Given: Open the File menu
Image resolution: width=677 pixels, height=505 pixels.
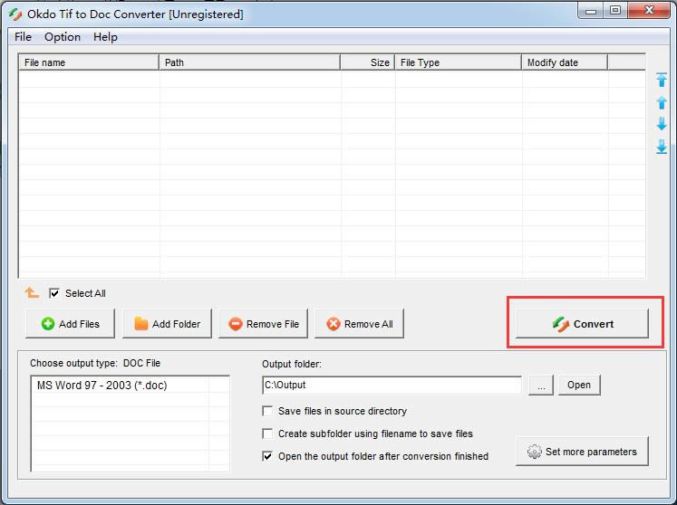Looking at the screenshot, I should pos(23,37).
